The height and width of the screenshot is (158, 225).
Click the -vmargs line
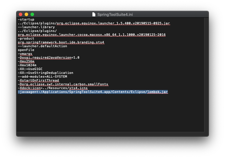[25, 54]
